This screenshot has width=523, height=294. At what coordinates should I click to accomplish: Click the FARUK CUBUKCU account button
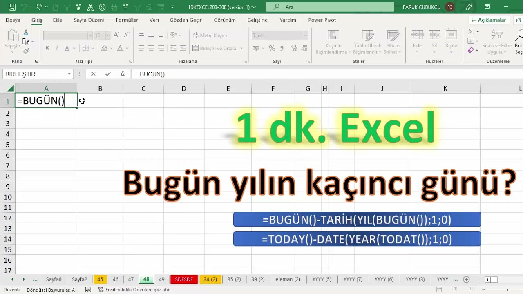[x=428, y=7]
